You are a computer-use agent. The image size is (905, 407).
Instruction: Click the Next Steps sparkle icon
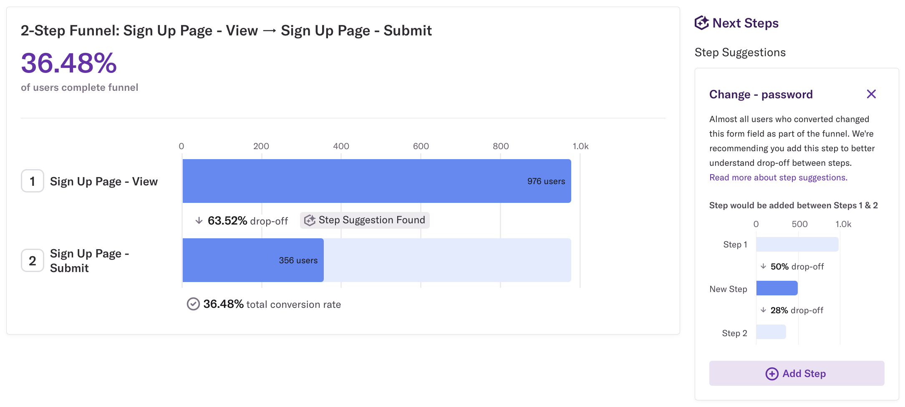pyautogui.click(x=701, y=23)
